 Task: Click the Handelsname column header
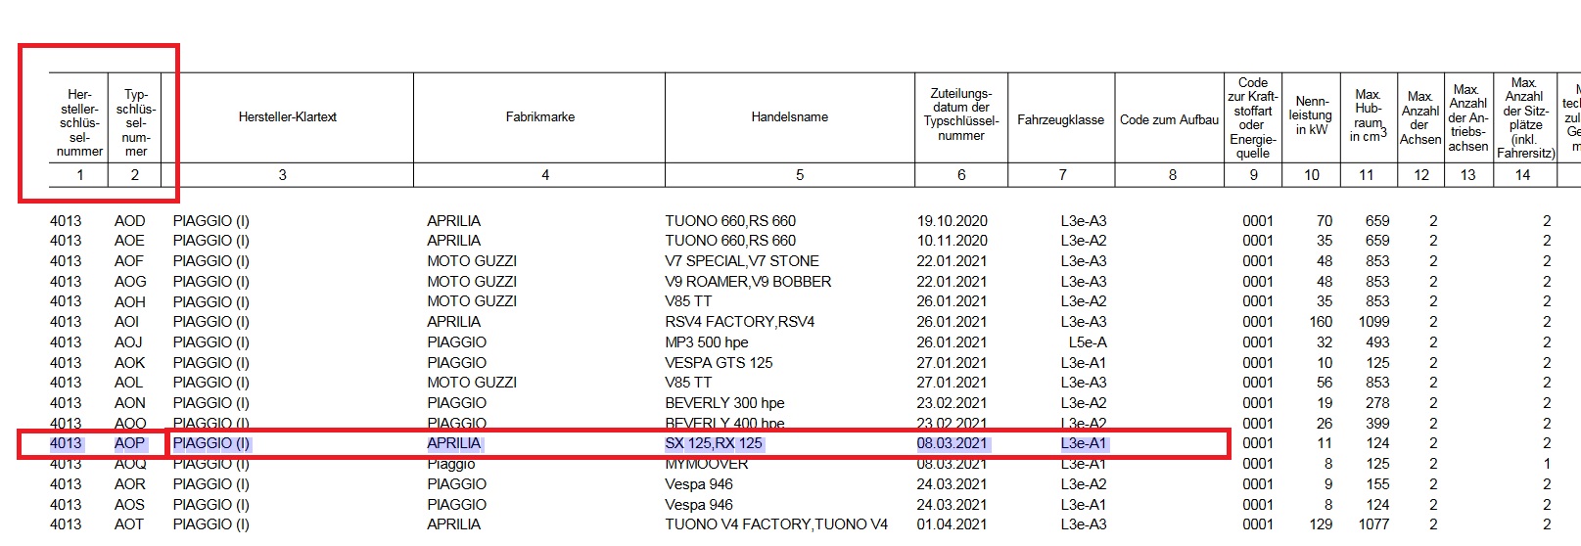pos(790,117)
